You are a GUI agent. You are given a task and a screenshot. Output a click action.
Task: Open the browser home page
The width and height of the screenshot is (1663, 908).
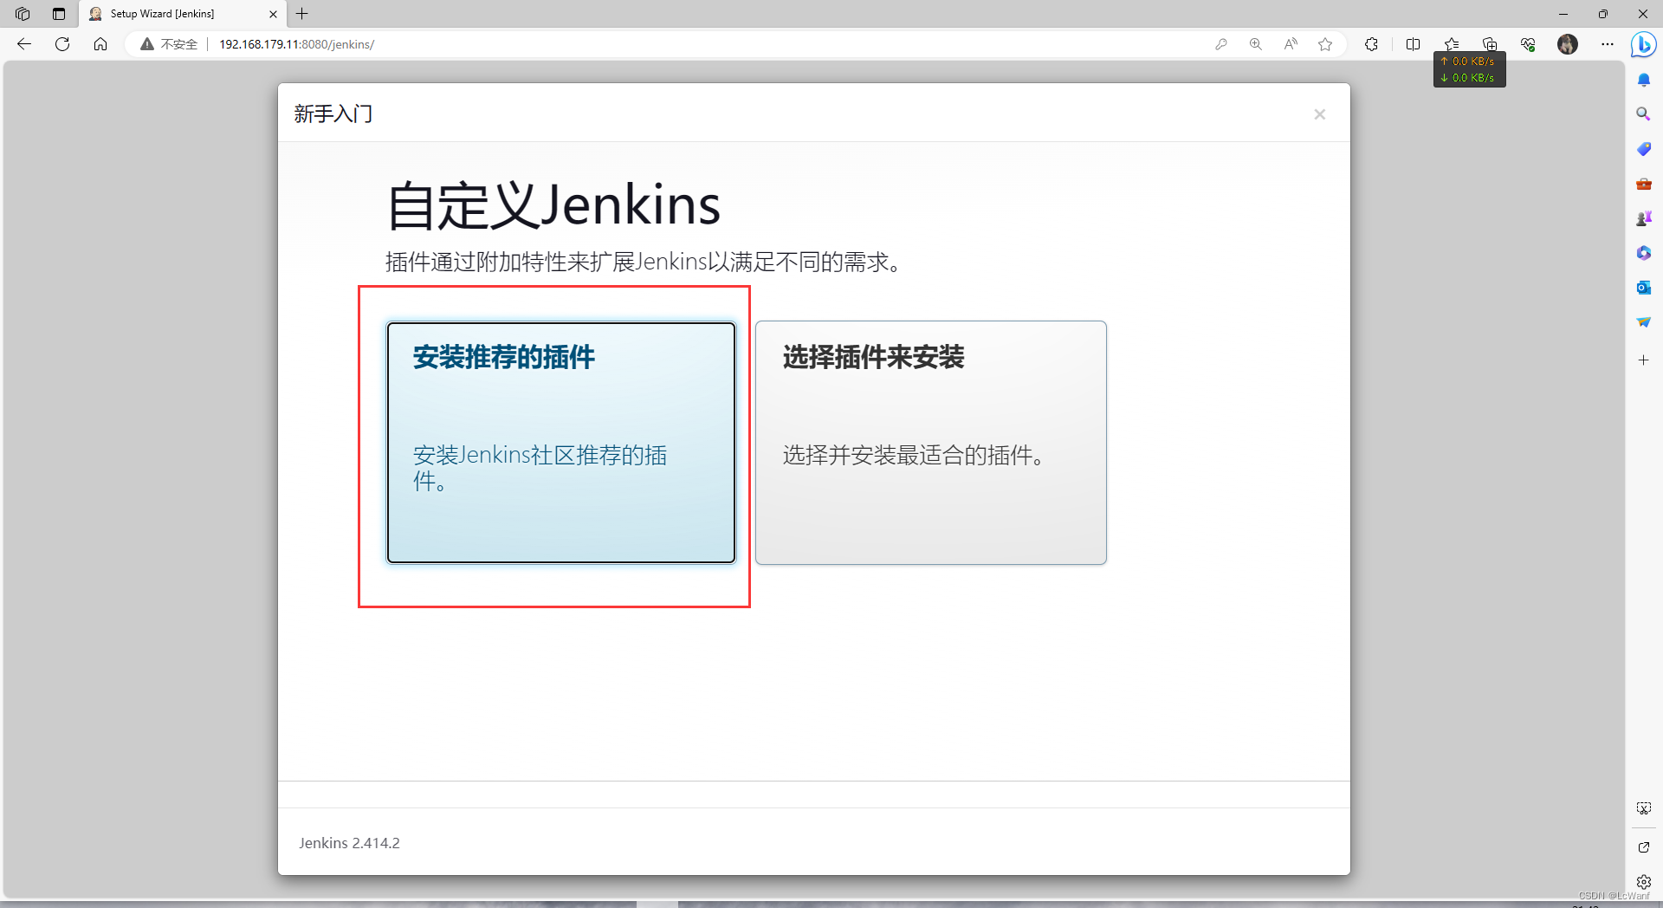[x=100, y=44]
